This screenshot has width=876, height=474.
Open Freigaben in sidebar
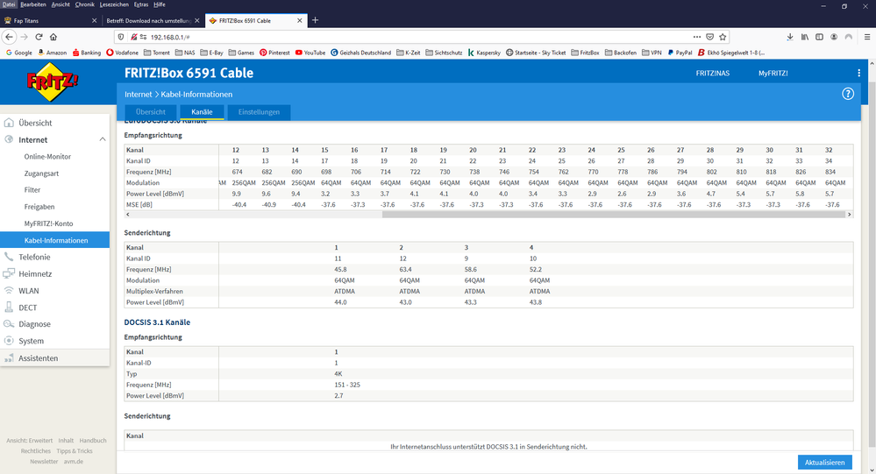[39, 207]
